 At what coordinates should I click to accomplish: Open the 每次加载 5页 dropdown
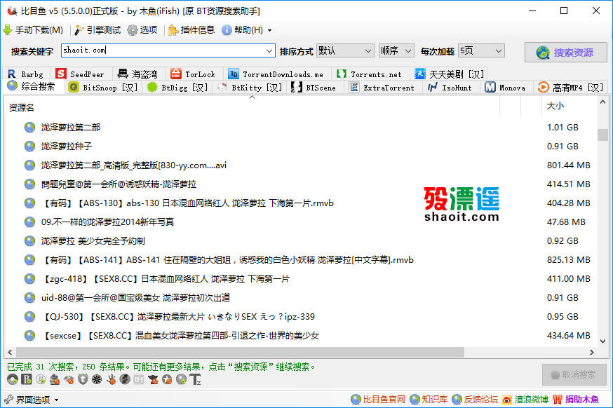coord(481,50)
